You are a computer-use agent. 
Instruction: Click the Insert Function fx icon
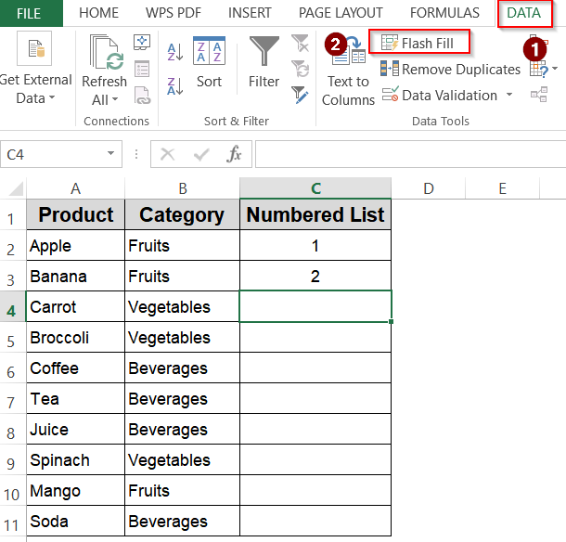point(235,154)
